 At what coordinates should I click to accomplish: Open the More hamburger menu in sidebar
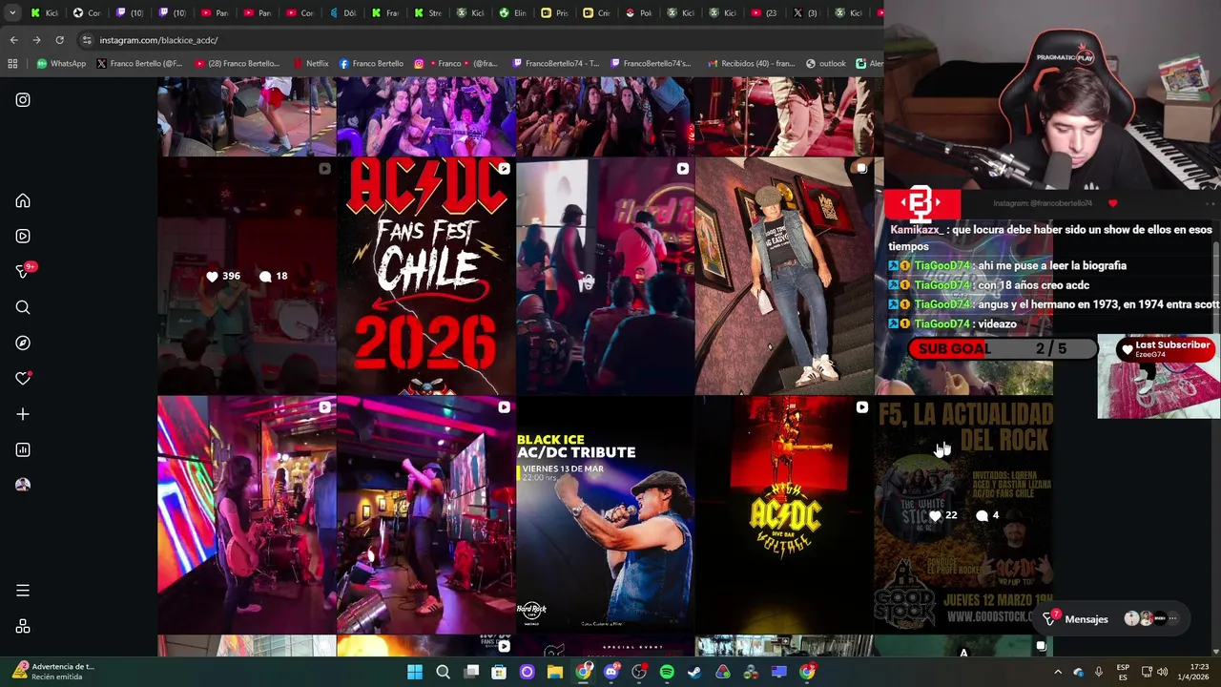coord(23,591)
